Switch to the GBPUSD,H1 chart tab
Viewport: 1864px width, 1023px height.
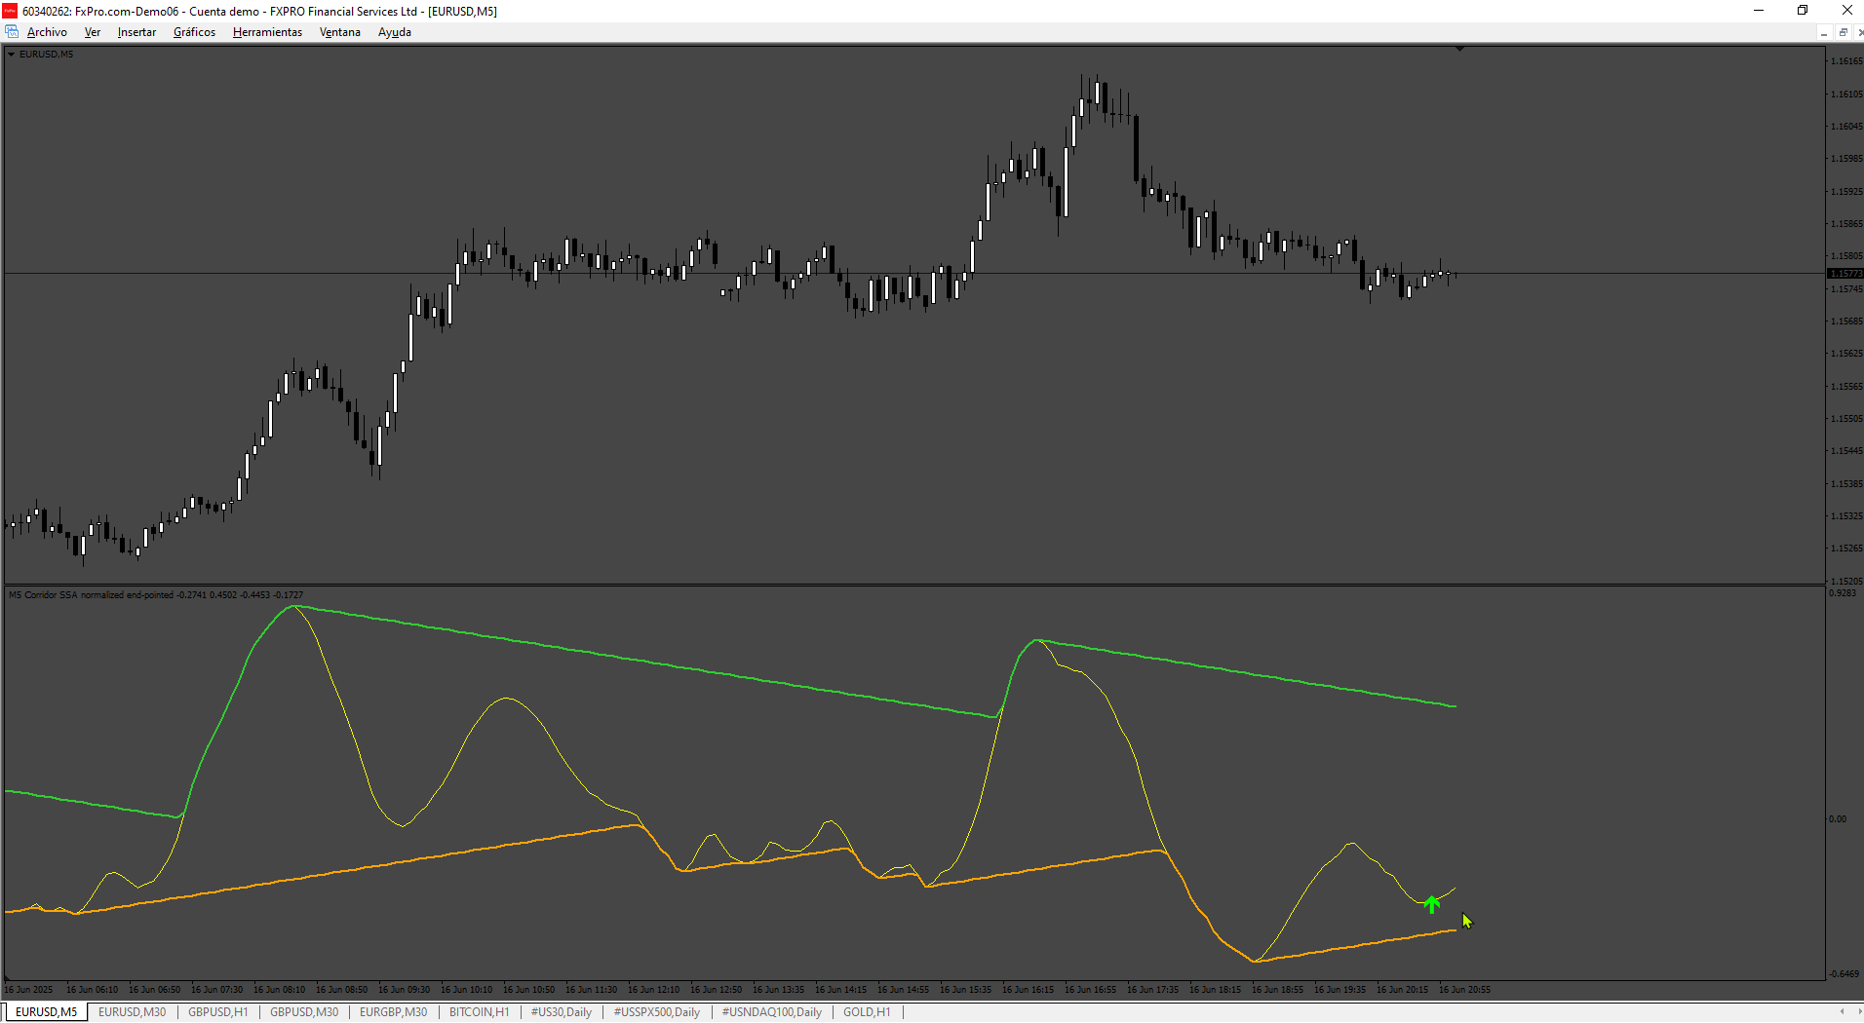tap(218, 1012)
